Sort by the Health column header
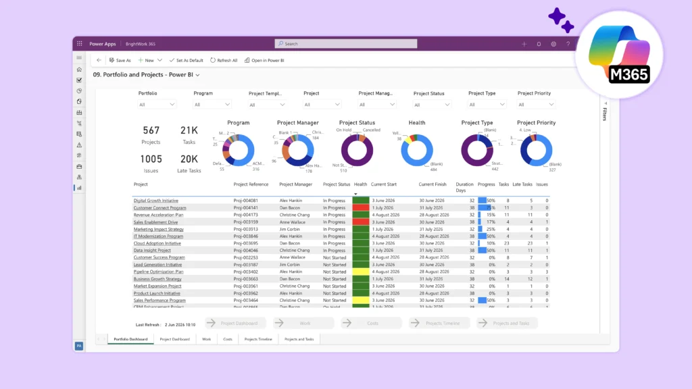 360,184
